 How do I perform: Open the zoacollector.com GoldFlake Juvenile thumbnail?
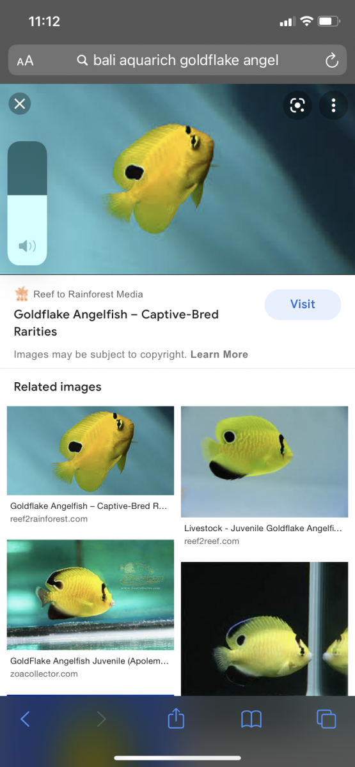click(90, 594)
